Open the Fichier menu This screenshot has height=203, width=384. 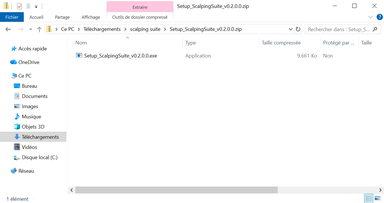point(12,17)
